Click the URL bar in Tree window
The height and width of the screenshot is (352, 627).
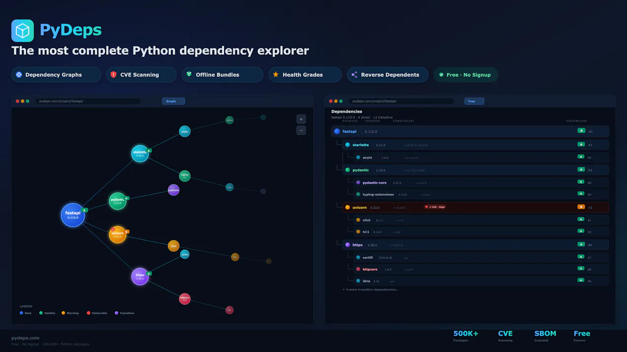coord(400,101)
